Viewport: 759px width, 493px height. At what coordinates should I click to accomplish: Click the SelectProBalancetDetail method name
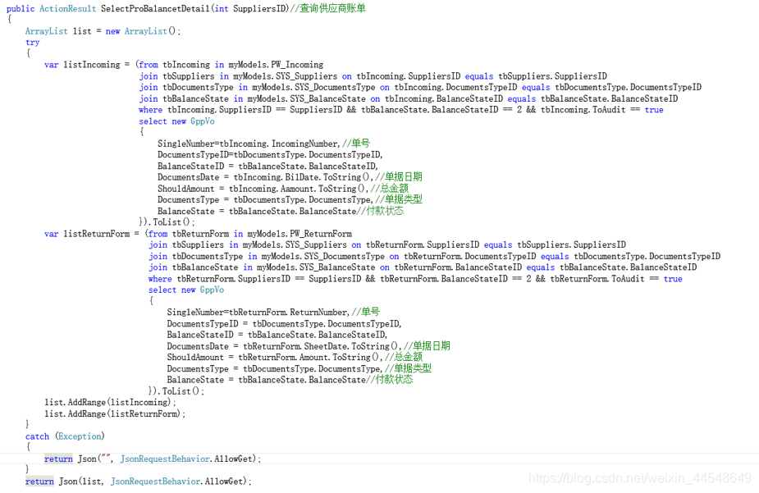[x=155, y=9]
